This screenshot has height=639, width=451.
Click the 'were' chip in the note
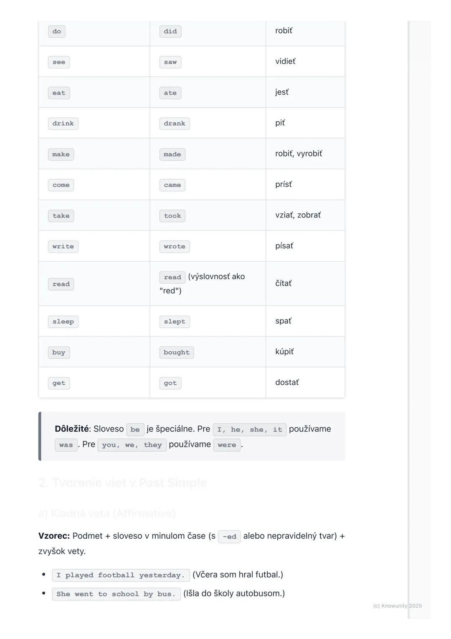(x=227, y=445)
